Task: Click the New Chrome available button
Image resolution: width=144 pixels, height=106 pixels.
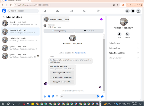Action: click(134, 5)
